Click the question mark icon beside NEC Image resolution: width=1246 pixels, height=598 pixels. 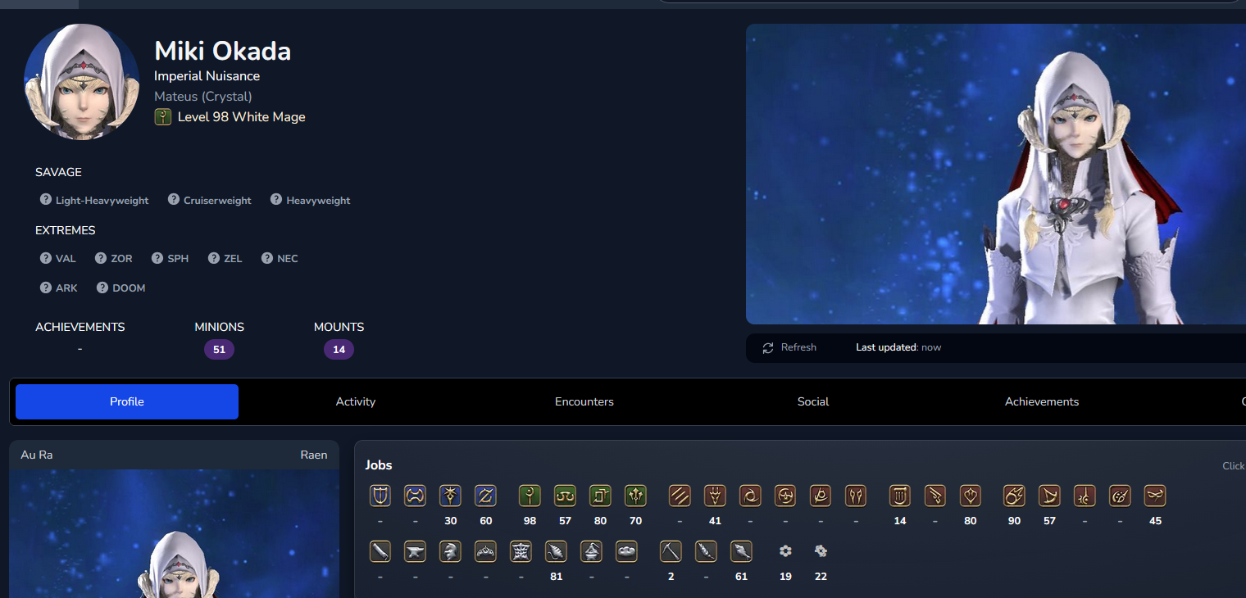(267, 258)
